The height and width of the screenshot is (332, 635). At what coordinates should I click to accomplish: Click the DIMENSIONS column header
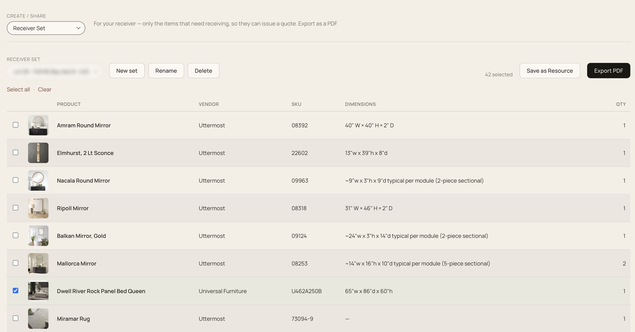click(360, 104)
